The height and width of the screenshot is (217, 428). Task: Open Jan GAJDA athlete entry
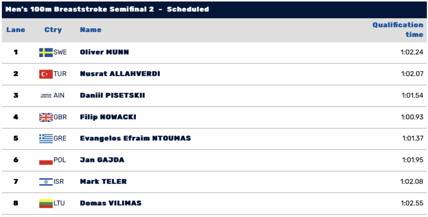[x=102, y=160]
